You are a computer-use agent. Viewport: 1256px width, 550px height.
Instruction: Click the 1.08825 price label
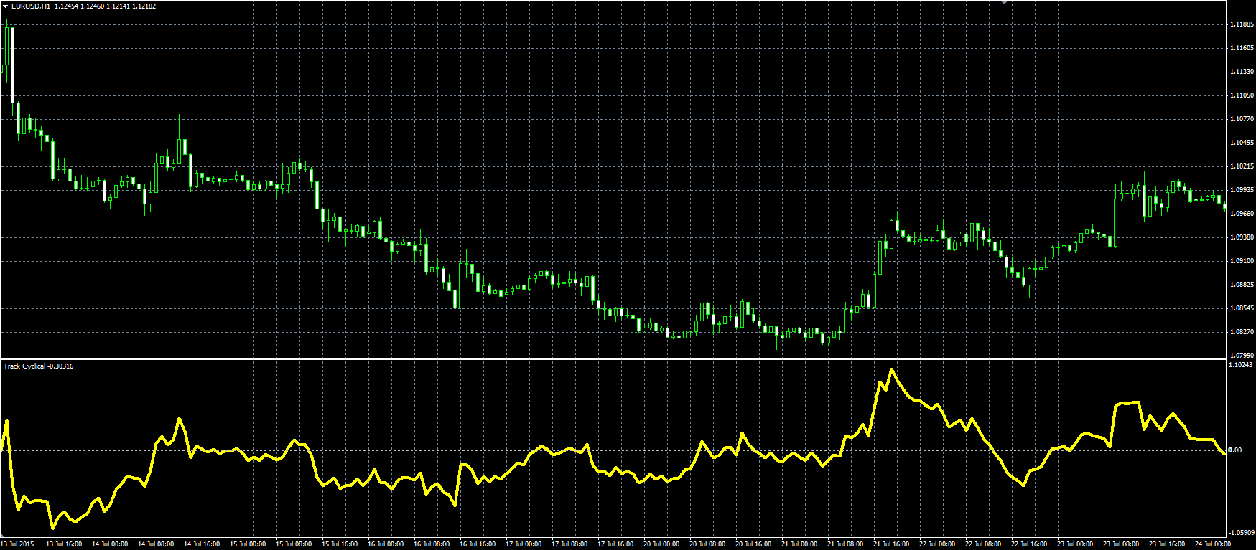click(x=1242, y=285)
